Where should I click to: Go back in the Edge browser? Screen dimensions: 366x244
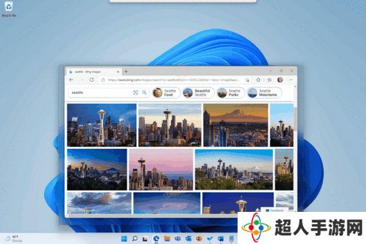click(x=71, y=80)
